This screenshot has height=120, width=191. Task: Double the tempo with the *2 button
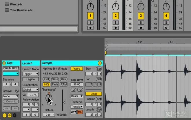(80, 90)
